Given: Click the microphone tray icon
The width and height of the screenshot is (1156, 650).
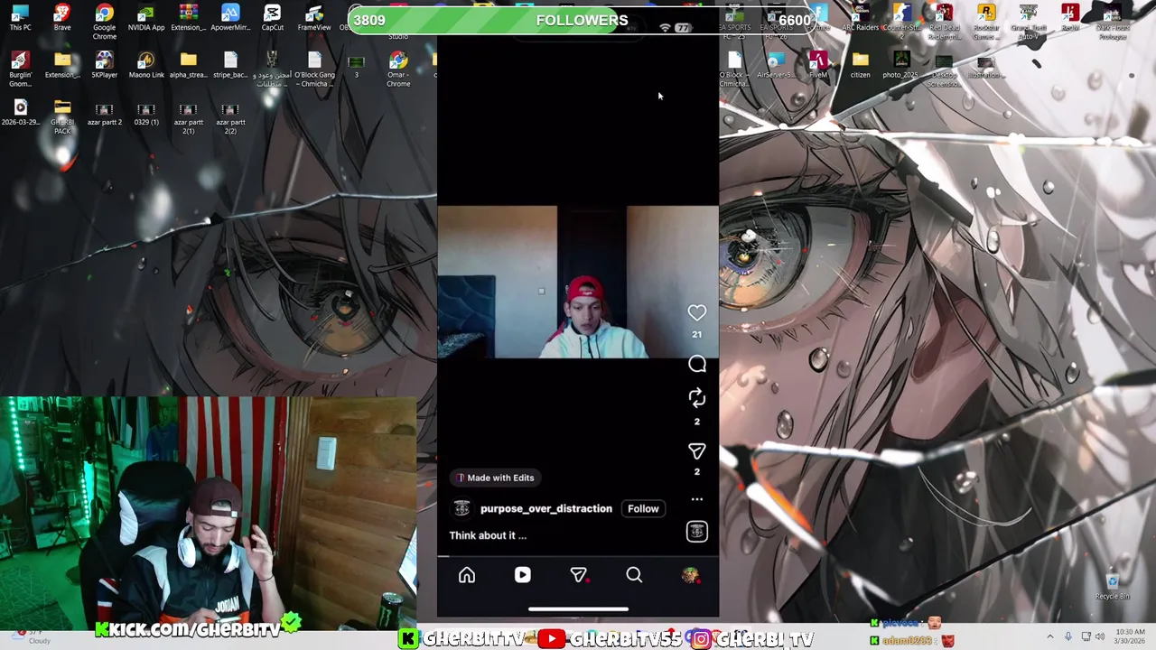Looking at the screenshot, I should pyautogui.click(x=1068, y=636).
